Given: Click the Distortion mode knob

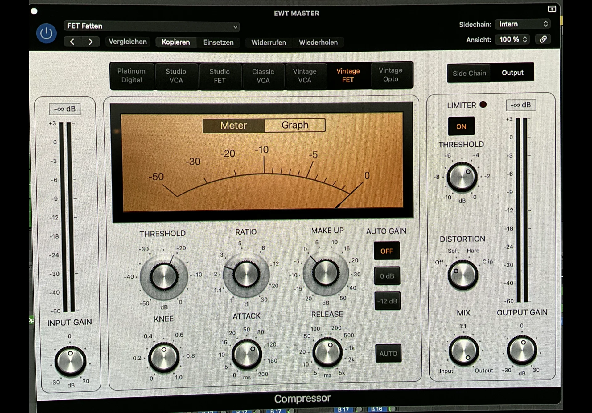Looking at the screenshot, I should tap(462, 275).
